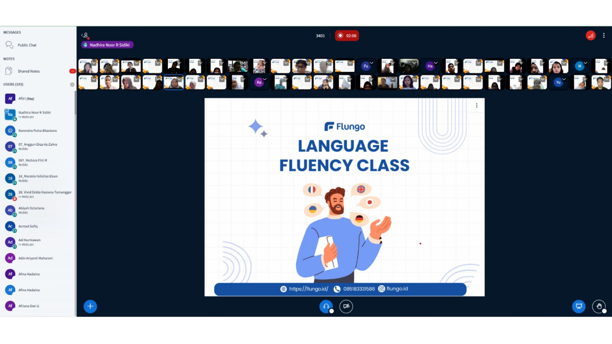
Task: Click the presentation screen button
Action: tap(579, 306)
